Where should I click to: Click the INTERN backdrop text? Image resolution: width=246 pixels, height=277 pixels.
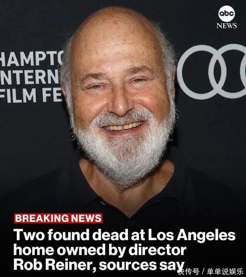pyautogui.click(x=30, y=77)
